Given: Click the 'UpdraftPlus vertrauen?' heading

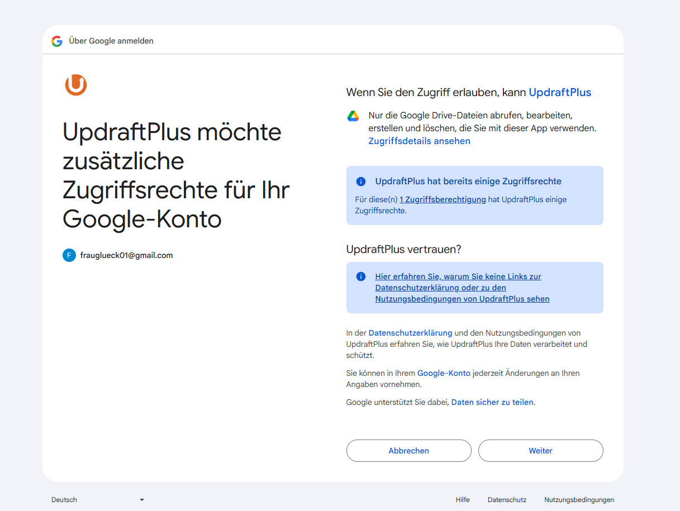Looking at the screenshot, I should [404, 249].
